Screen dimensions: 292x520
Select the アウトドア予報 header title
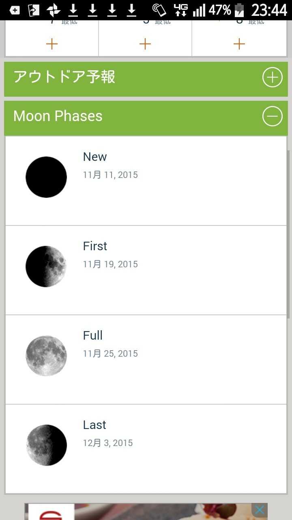pos(64,77)
